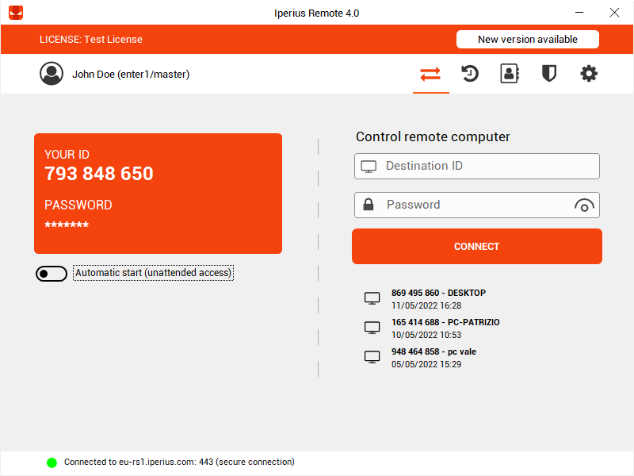The height and width of the screenshot is (476, 634).
Task: Click the Iperius fox logo
Action: point(15,13)
